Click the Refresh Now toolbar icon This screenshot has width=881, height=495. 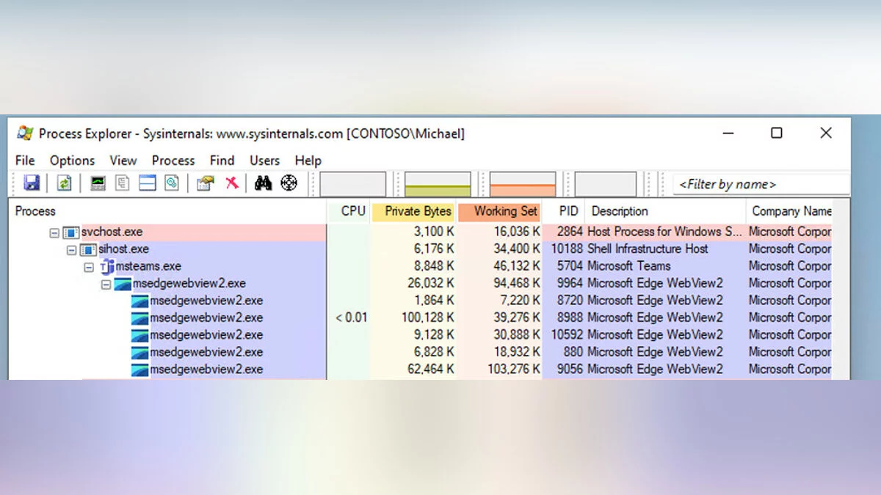point(64,183)
